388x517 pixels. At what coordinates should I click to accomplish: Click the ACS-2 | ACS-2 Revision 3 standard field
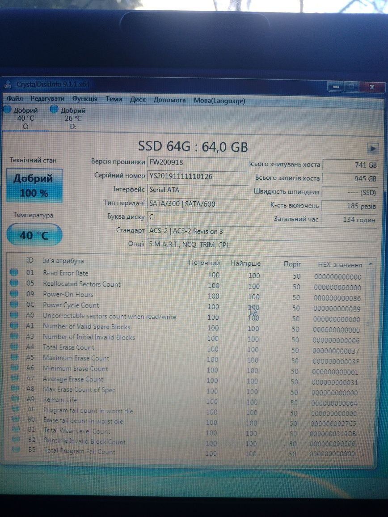click(x=262, y=232)
